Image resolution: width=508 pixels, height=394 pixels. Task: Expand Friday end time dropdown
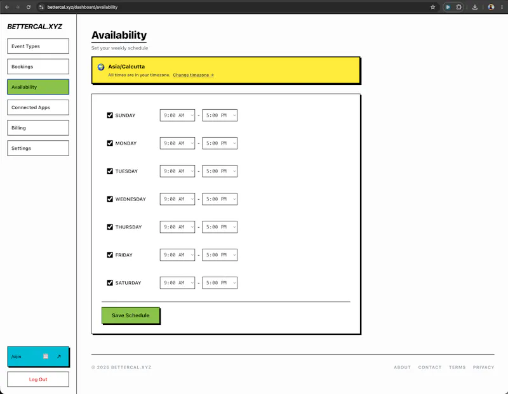pos(220,255)
